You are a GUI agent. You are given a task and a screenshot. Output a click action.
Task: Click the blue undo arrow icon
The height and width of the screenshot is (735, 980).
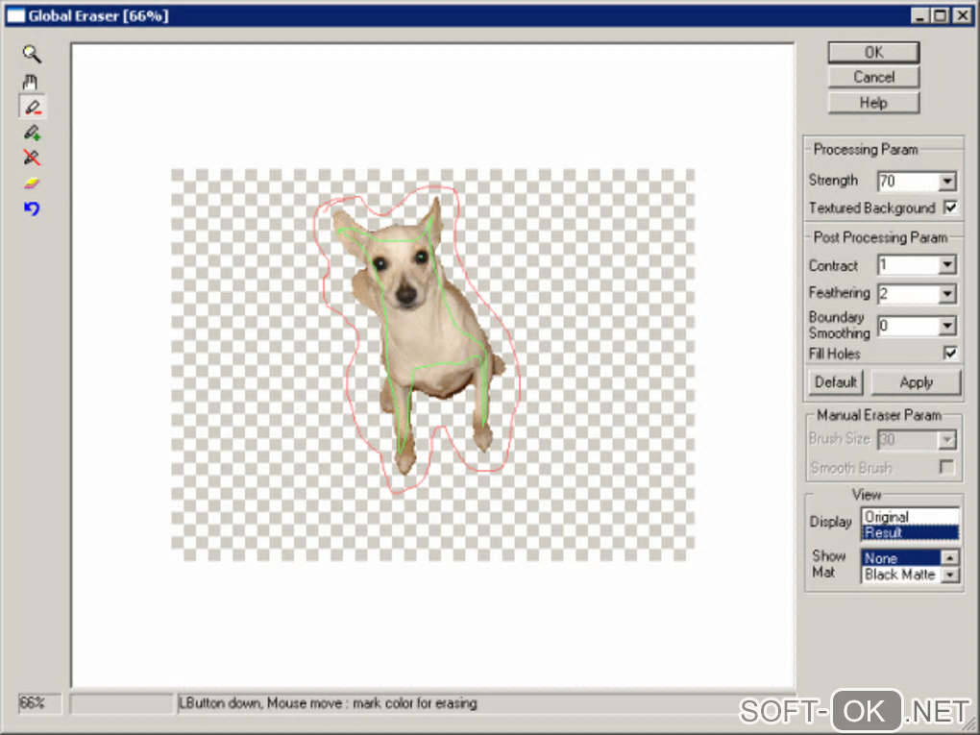32,208
